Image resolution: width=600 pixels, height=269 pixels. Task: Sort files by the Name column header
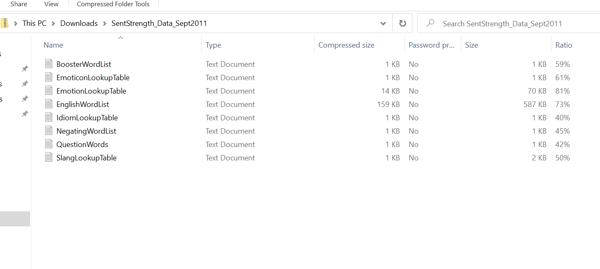53,45
